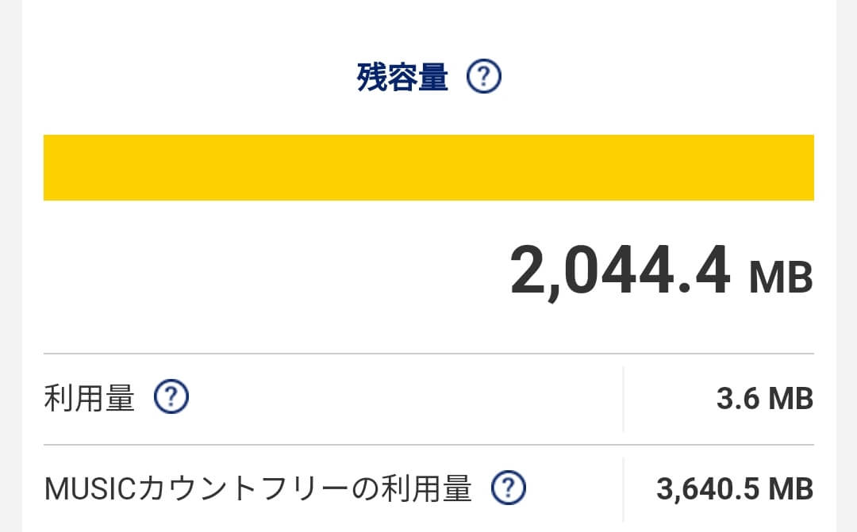Click the empty space between 利用量 help icon and 3.6 MB
This screenshot has width=857, height=532.
405,399
